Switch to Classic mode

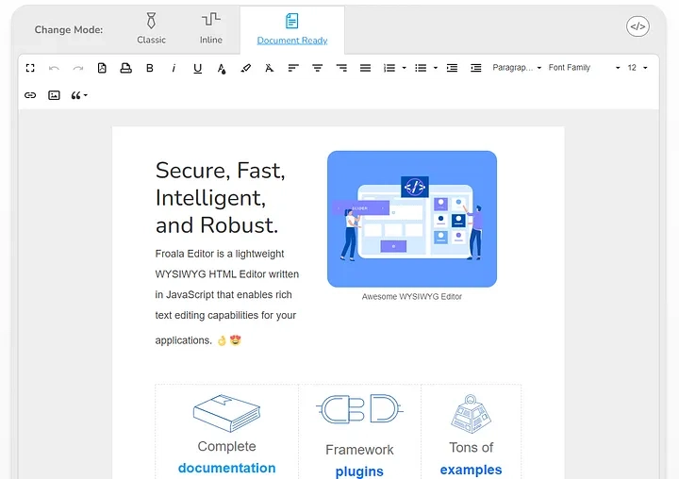click(151, 28)
